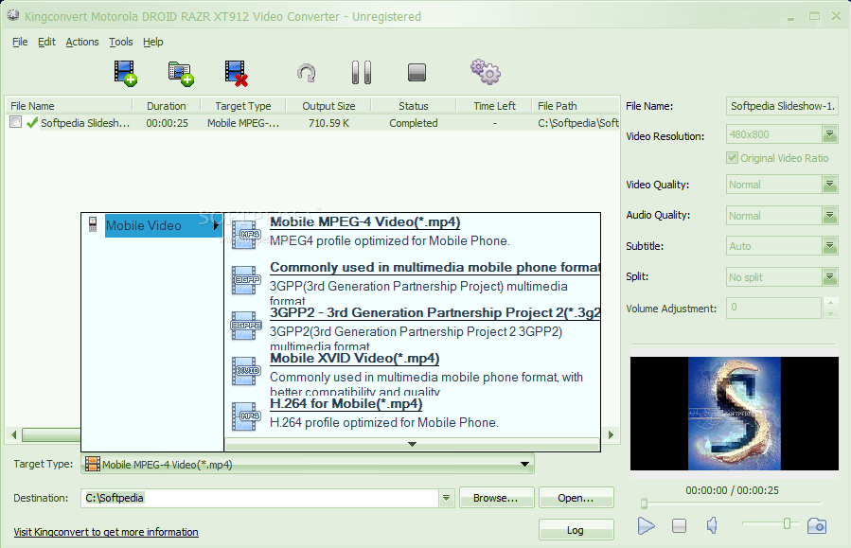
Task: Take a snapshot with the camera icon
Action: (x=817, y=525)
